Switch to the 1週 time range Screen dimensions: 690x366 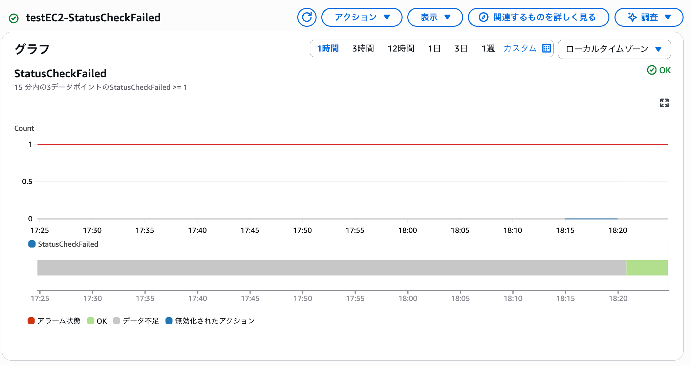[x=488, y=48]
